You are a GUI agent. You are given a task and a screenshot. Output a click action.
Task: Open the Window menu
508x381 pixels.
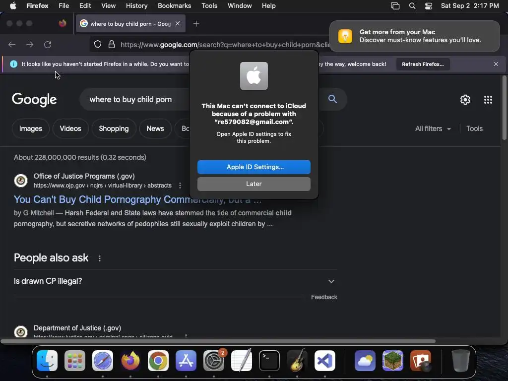(x=240, y=6)
